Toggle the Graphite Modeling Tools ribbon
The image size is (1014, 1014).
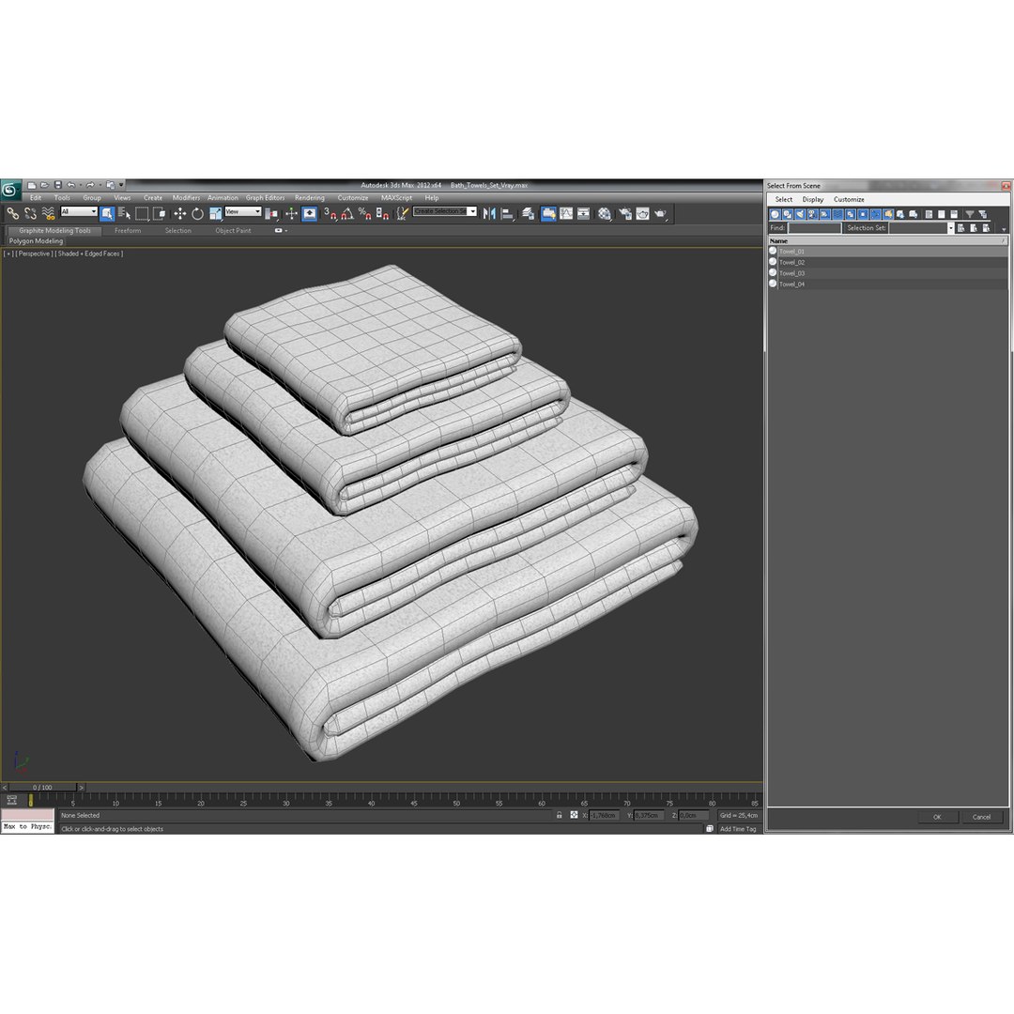(x=547, y=213)
